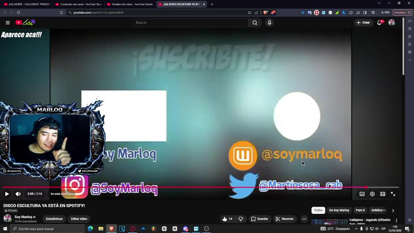Toggle subtitles in the player
Viewport: 414px width, 233px height.
tap(362, 194)
